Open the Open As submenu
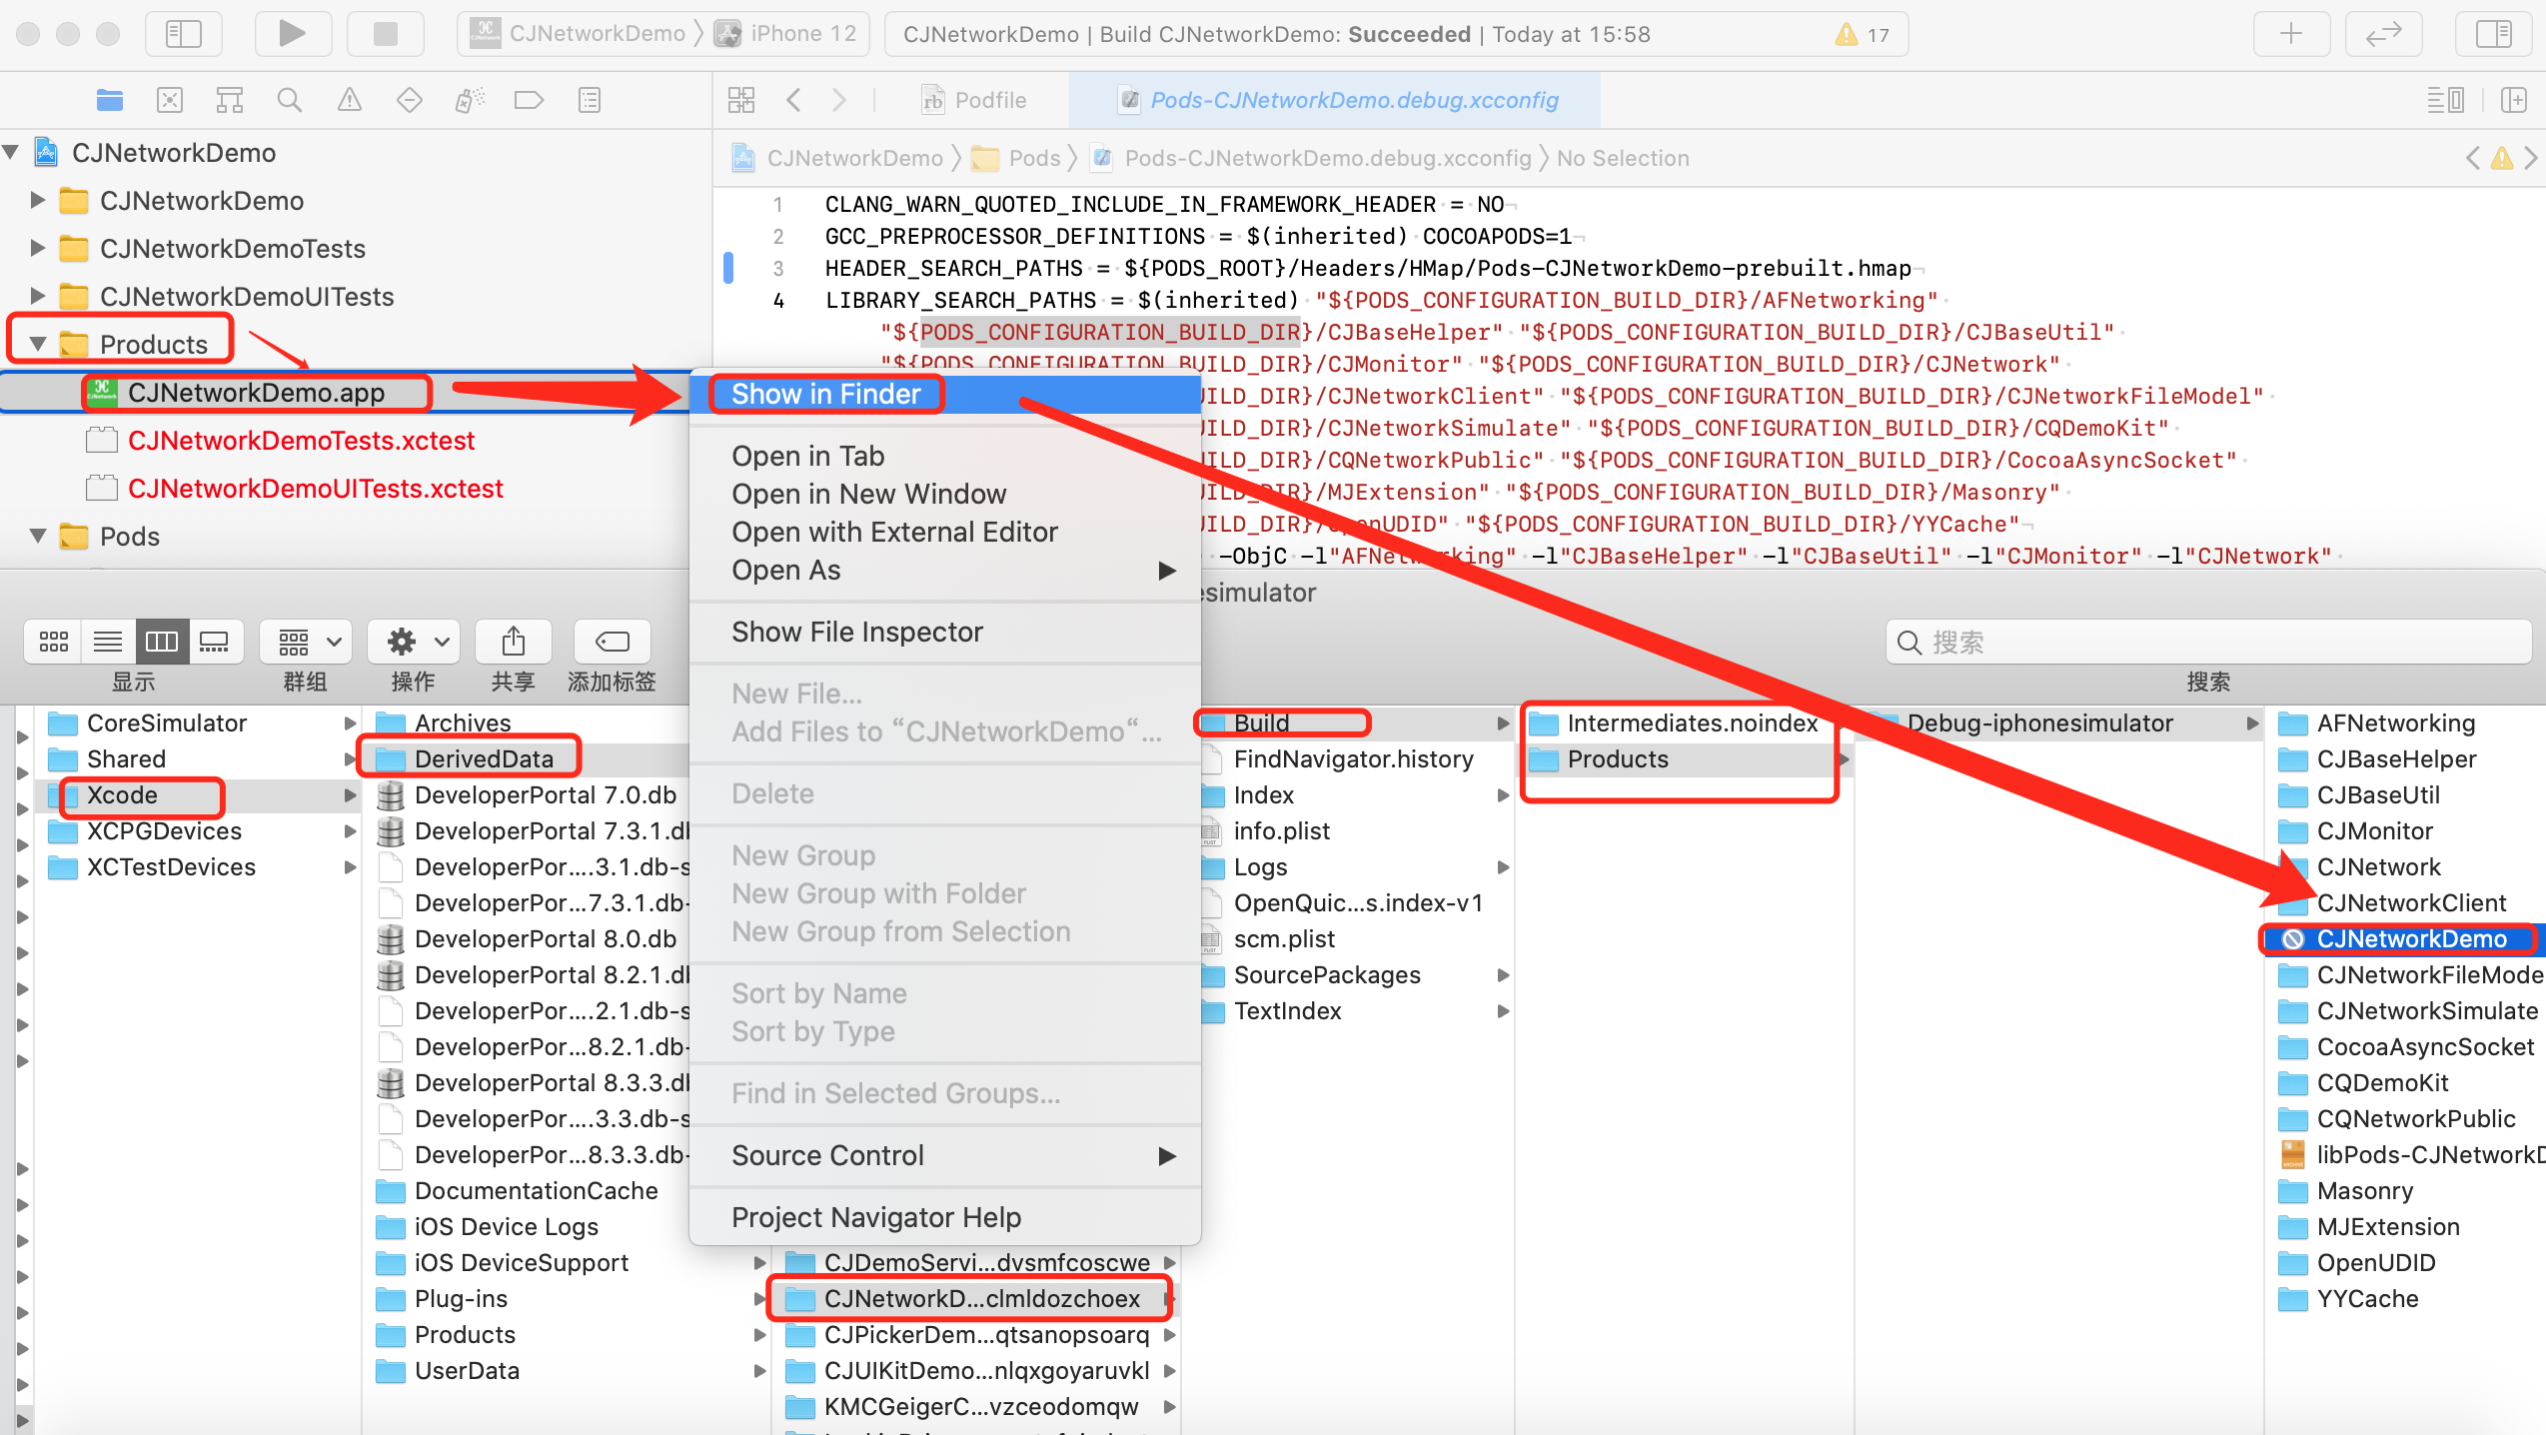The width and height of the screenshot is (2546, 1435). [945, 570]
